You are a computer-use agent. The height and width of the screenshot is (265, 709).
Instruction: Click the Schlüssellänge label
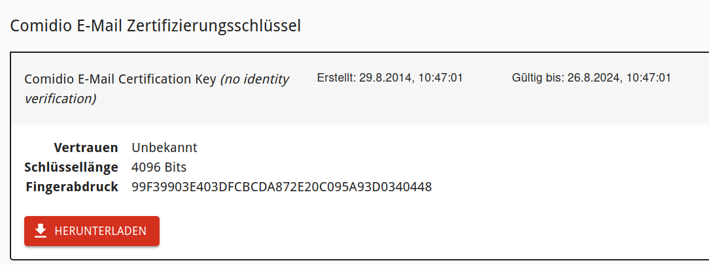[71, 167]
